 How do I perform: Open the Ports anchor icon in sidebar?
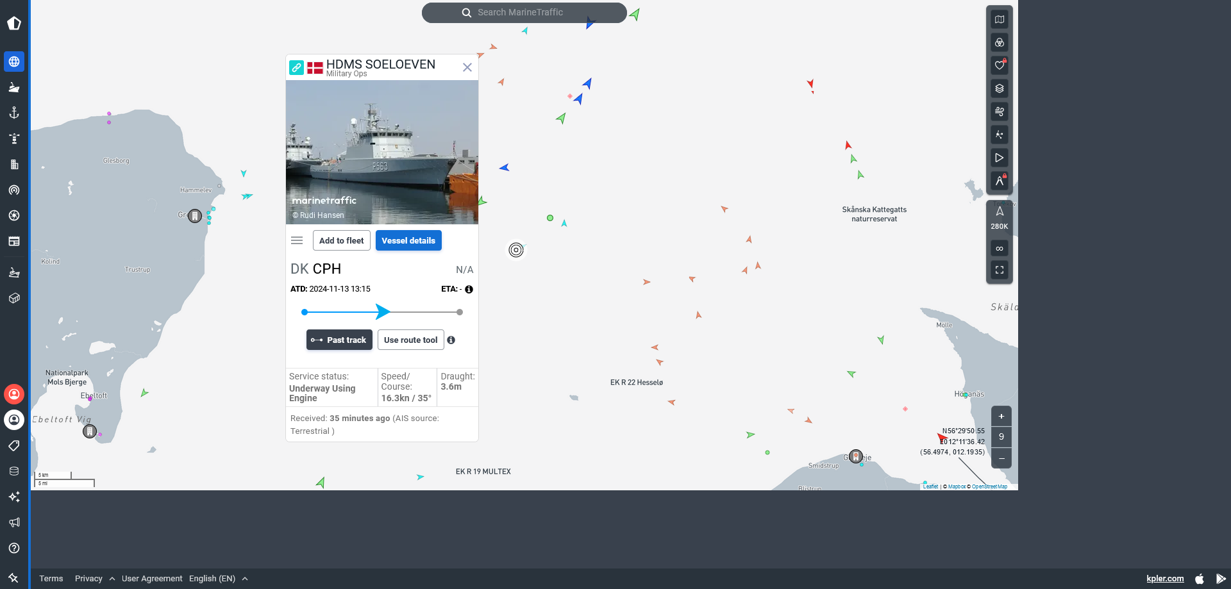[x=14, y=113]
